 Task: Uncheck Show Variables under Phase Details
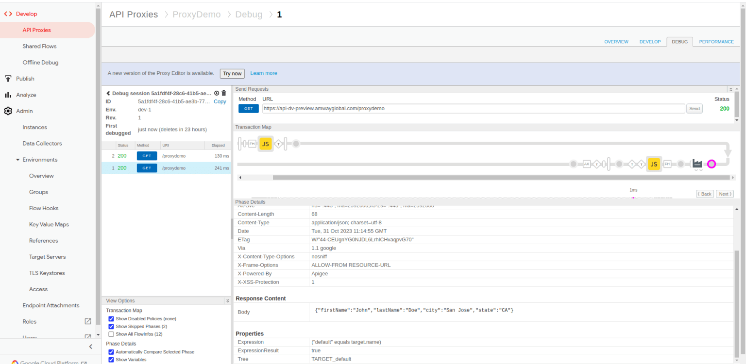pos(111,359)
